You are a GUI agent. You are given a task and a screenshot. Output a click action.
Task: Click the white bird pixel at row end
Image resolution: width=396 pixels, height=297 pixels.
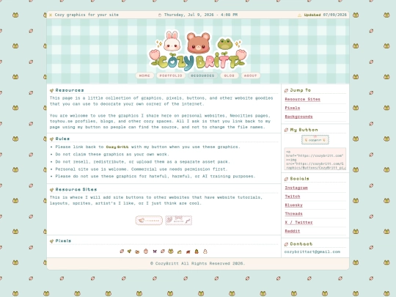pos(205,252)
